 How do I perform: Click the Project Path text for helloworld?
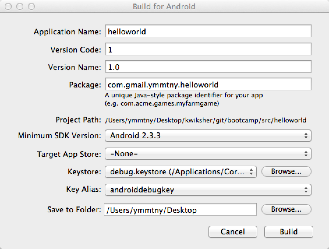[206, 120]
